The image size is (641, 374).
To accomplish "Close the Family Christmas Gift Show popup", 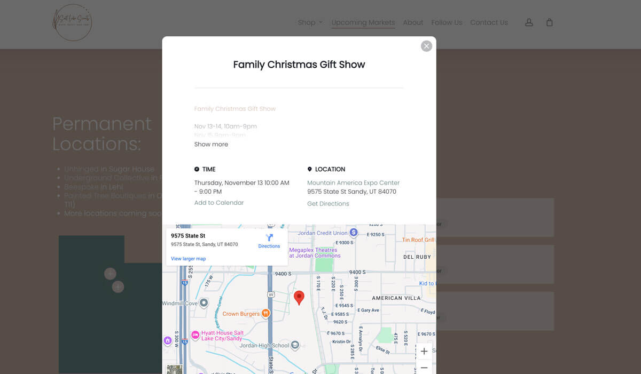I will [426, 46].
